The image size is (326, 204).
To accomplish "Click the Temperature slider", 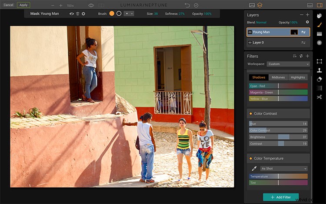I will click(x=278, y=176).
